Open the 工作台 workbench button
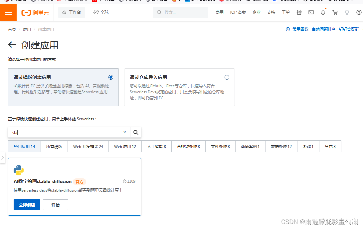This screenshot has height=228, width=363. (x=72, y=12)
